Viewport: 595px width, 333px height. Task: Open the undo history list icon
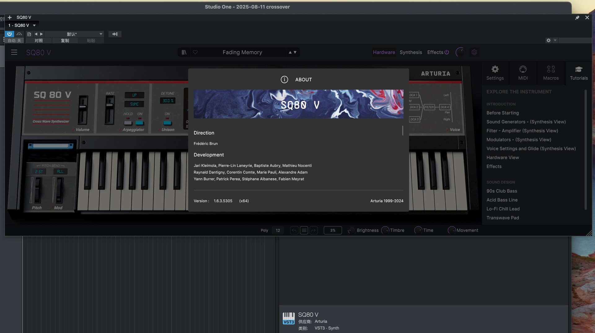[x=304, y=230]
